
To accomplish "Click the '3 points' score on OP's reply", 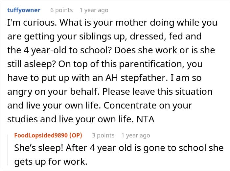I will pos(103,135).
